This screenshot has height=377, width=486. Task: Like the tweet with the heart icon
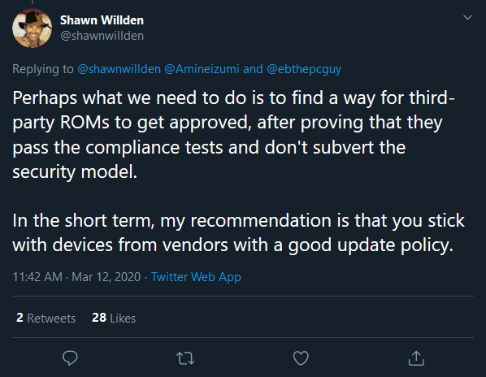point(301,358)
